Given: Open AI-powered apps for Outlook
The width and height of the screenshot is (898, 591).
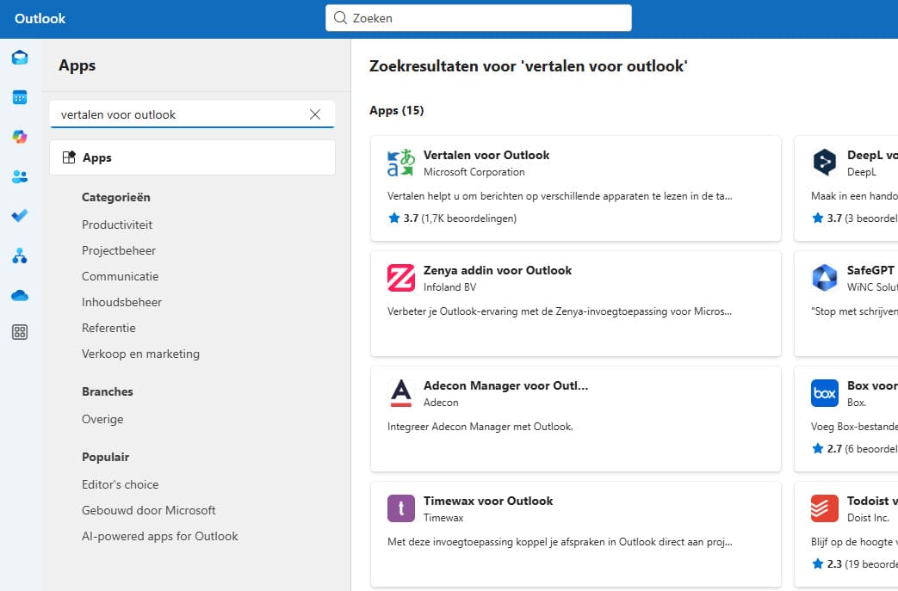Looking at the screenshot, I should [160, 536].
